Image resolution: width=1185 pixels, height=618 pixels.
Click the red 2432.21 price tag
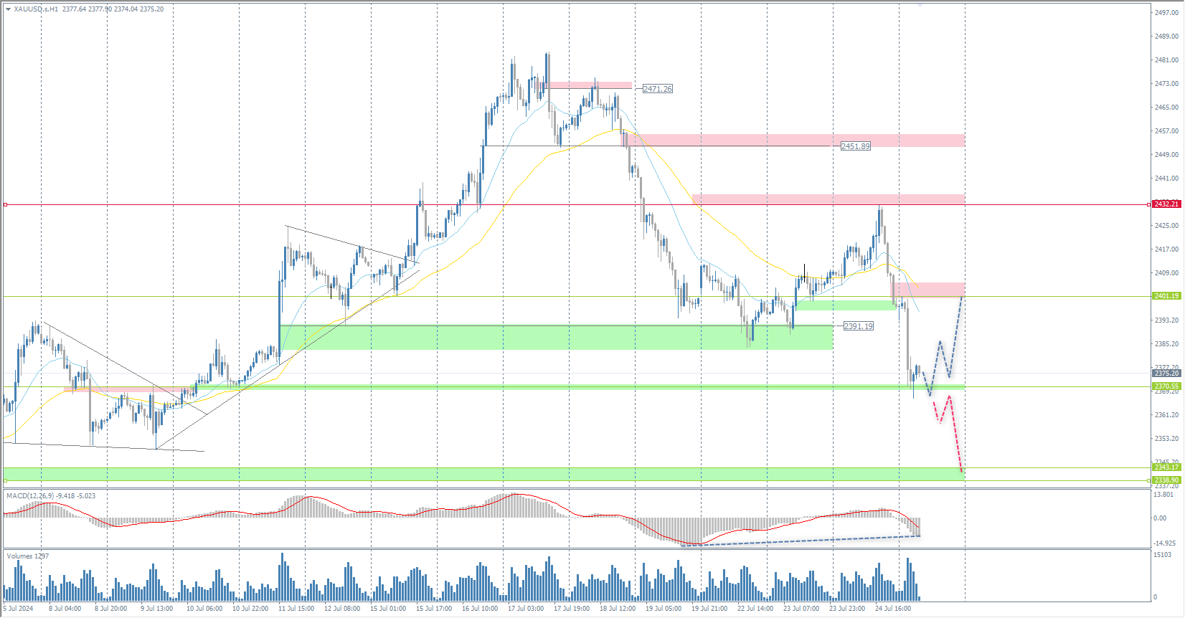1166,204
